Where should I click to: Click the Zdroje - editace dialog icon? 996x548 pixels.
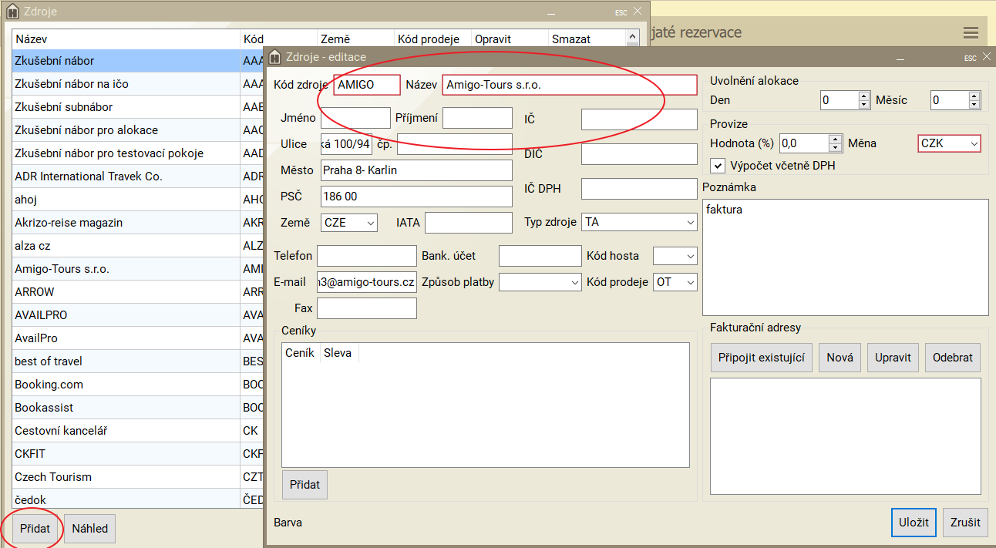275,57
